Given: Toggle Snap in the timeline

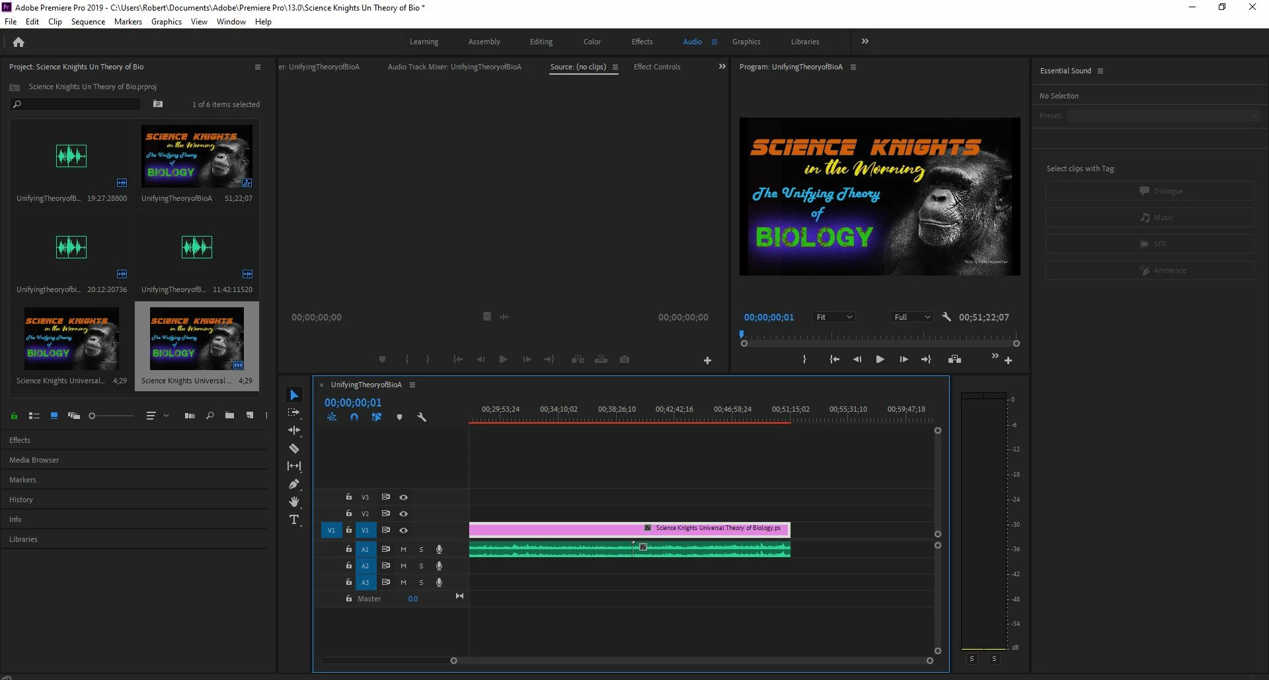Looking at the screenshot, I should pos(354,418).
